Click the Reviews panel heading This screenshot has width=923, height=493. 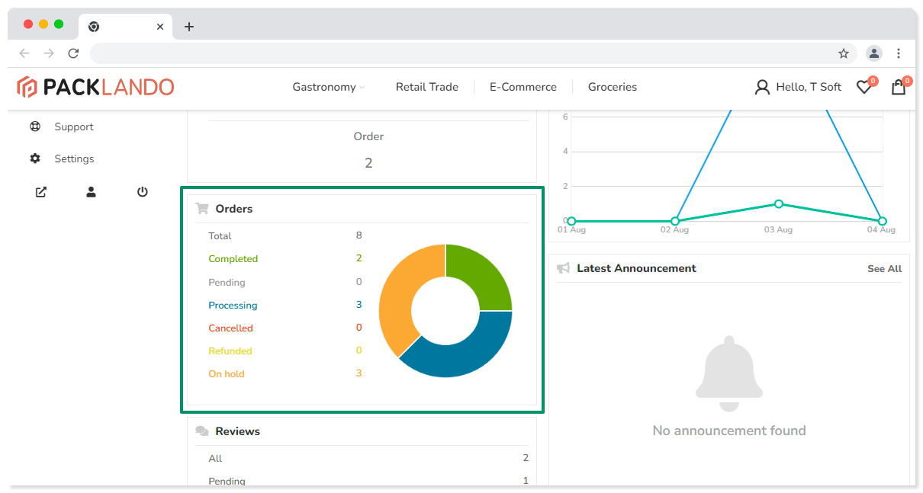(x=237, y=431)
